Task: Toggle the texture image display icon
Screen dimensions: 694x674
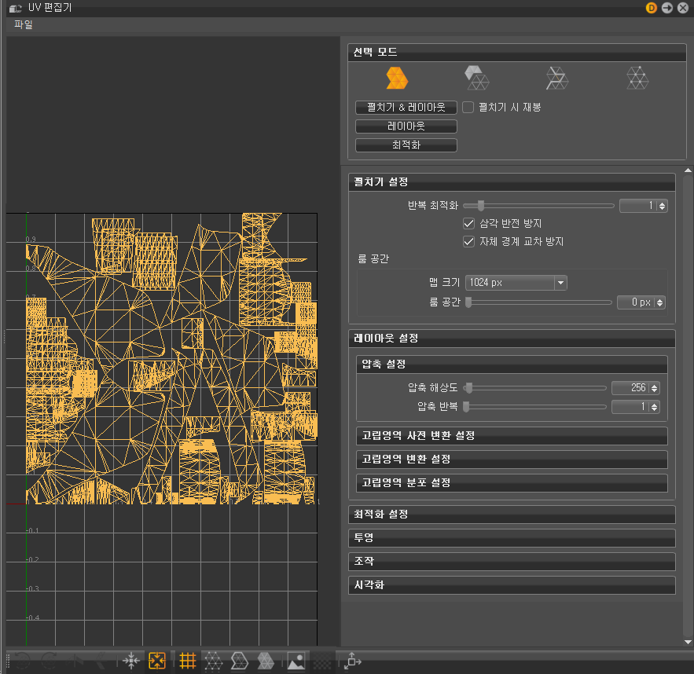Action: (x=296, y=661)
